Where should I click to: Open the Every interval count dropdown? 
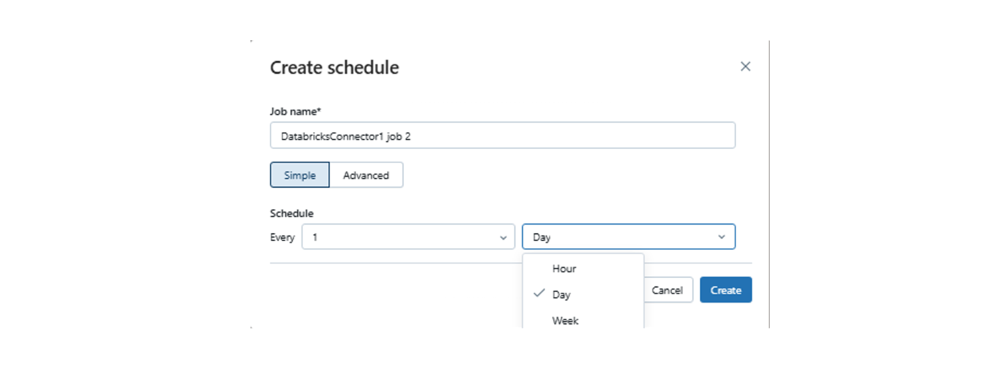click(408, 237)
